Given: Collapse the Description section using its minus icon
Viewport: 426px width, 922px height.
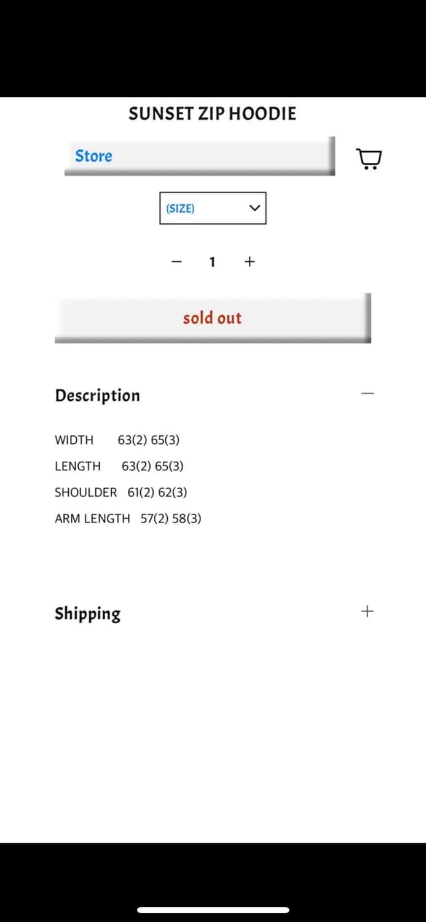Looking at the screenshot, I should coord(368,393).
